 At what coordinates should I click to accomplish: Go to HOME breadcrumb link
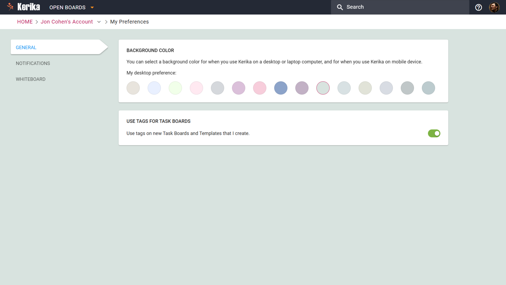pyautogui.click(x=25, y=22)
